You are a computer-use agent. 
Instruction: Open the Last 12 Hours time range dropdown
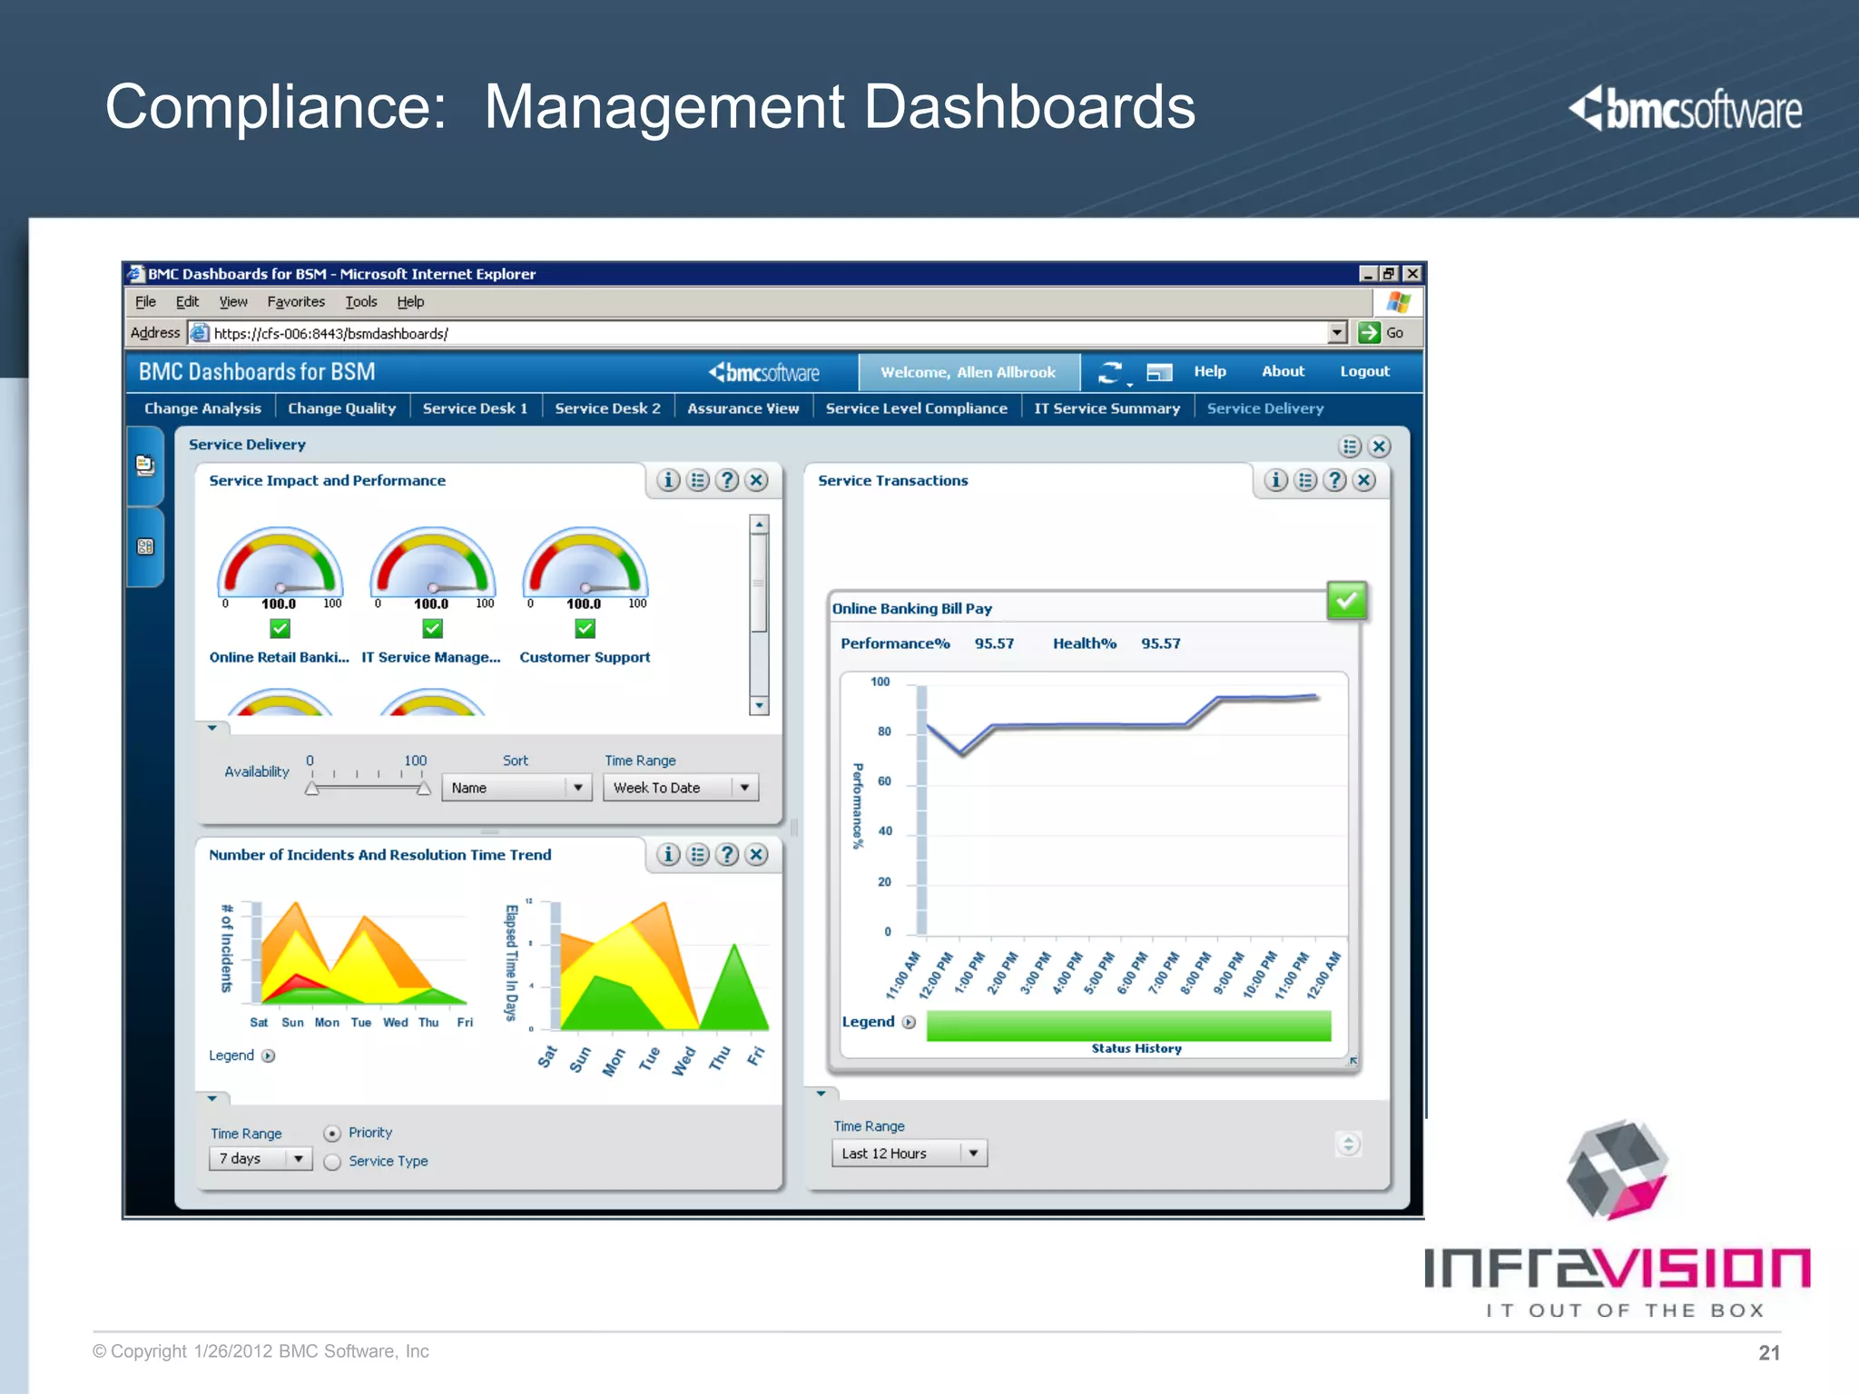pyautogui.click(x=910, y=1153)
